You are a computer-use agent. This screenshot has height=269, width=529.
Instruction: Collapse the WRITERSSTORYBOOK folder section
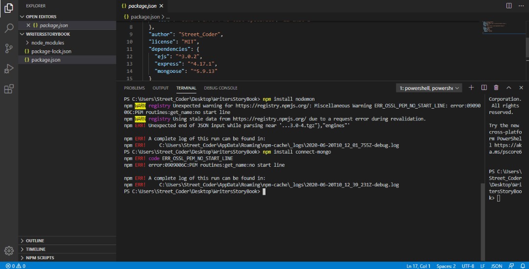coord(67,34)
